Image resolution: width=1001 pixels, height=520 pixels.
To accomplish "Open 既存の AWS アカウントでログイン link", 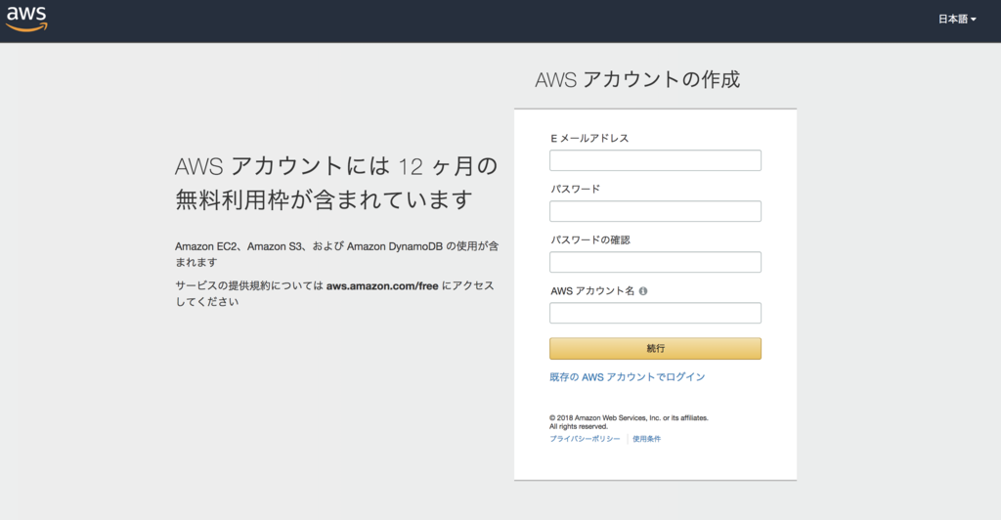I will click(x=627, y=377).
